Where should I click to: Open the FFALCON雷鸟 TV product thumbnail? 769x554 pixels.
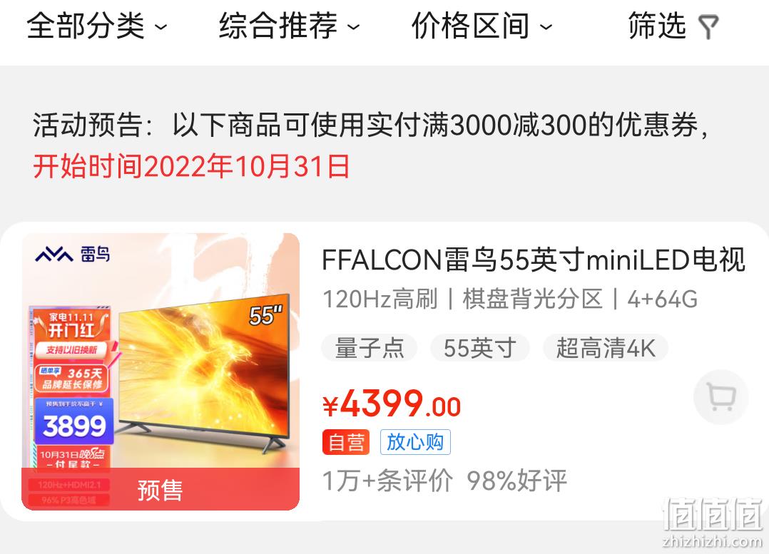161,371
